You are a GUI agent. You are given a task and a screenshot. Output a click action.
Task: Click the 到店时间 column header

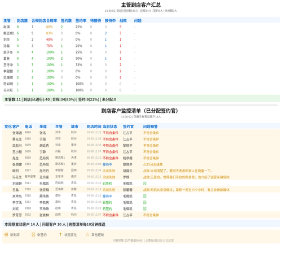94,127
